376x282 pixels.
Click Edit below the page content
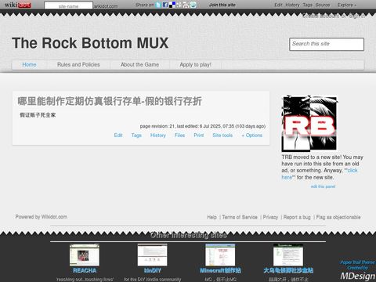tap(118, 136)
